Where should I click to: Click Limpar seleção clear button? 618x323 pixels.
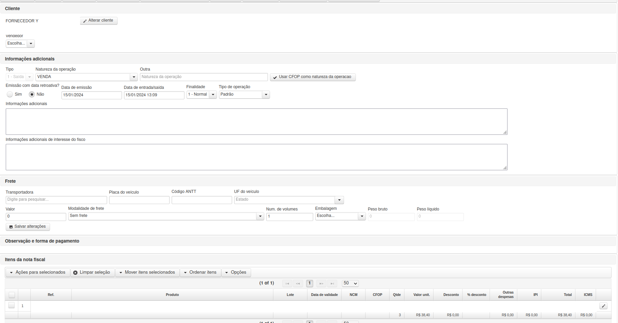92,272
